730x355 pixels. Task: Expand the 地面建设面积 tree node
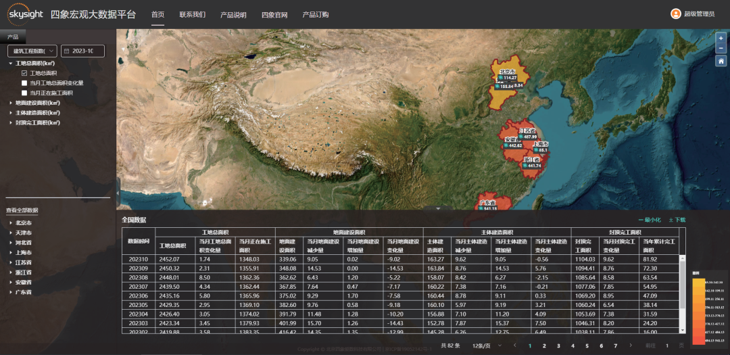[x=11, y=103]
